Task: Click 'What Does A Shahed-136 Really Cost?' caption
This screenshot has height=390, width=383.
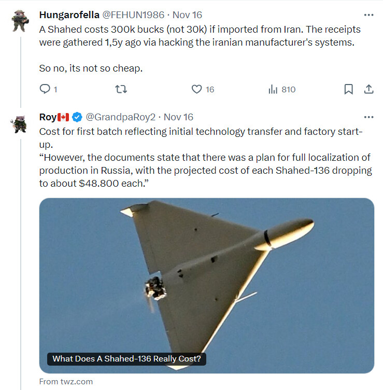Action: tap(126, 359)
